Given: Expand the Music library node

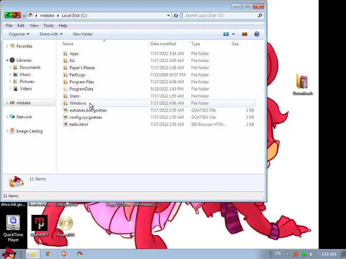Looking at the screenshot, I should tap(10, 75).
